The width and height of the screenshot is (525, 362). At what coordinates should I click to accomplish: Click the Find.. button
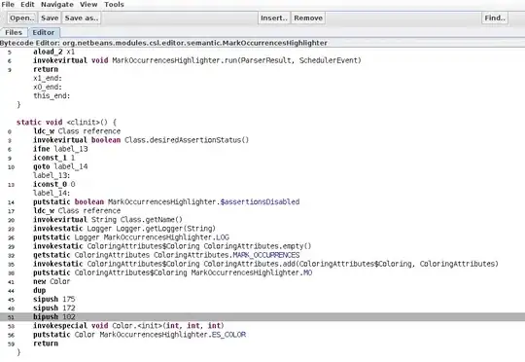point(495,18)
